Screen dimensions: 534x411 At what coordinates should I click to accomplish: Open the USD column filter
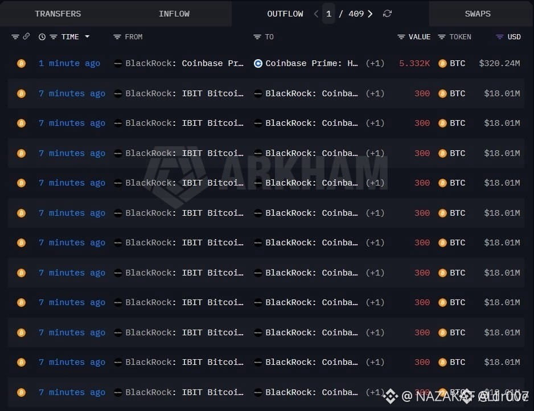point(500,37)
